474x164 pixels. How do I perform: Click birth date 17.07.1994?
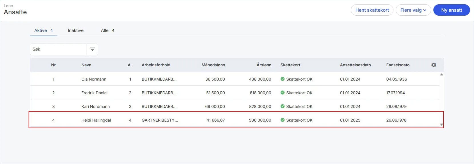[395, 93]
